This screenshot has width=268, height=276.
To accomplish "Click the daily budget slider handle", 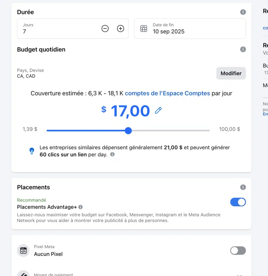I will (x=128, y=131).
